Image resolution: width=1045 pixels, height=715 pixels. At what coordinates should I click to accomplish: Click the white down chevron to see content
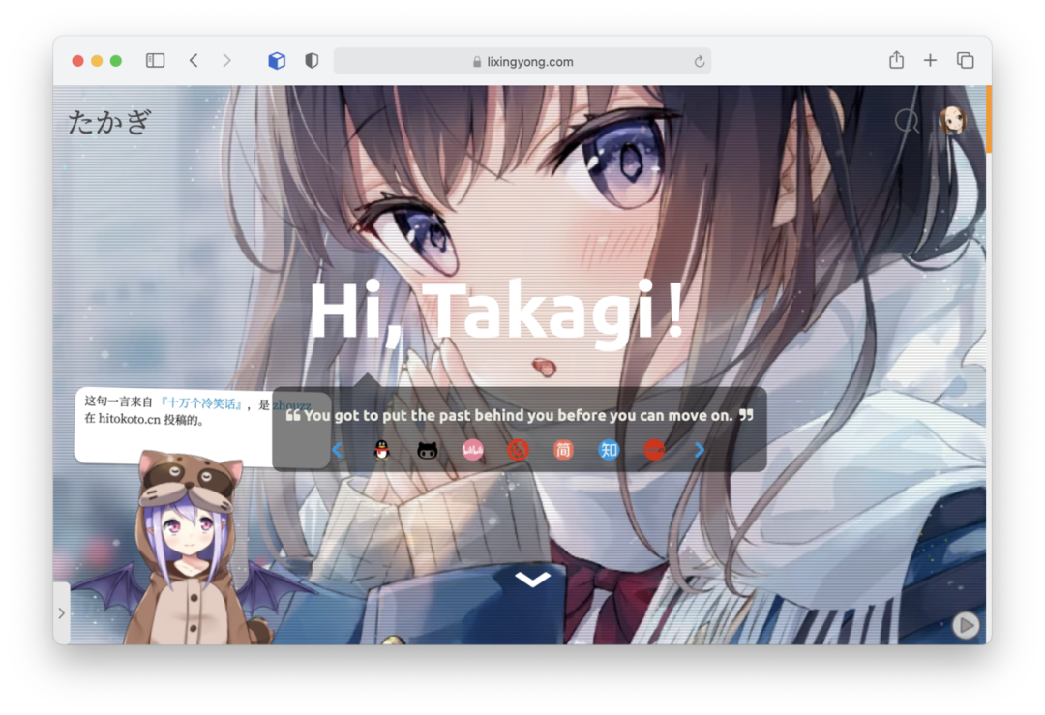pyautogui.click(x=532, y=580)
